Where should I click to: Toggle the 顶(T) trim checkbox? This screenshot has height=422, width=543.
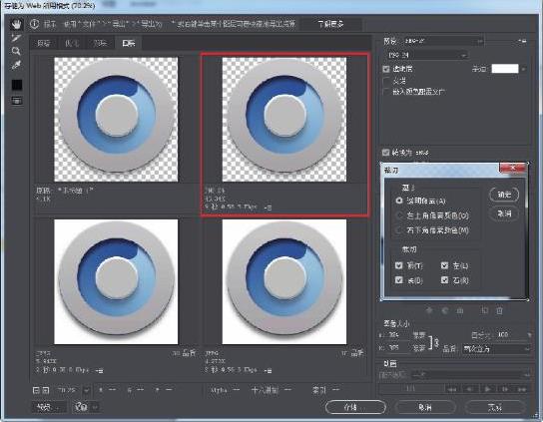[399, 265]
